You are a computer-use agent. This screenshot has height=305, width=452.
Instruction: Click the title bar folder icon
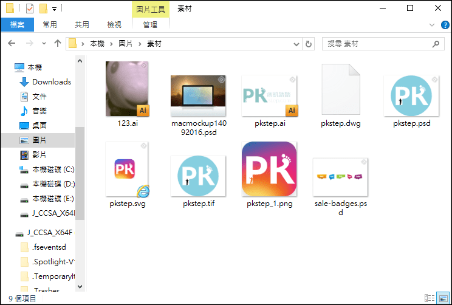10,8
